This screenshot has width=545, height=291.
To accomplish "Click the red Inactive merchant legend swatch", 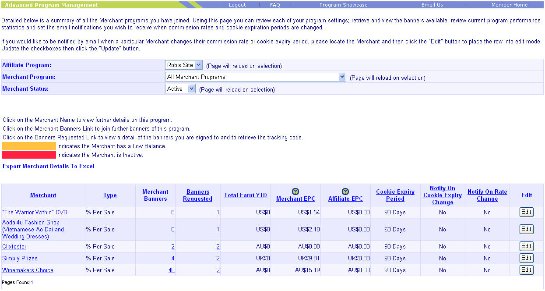I will (x=29, y=155).
